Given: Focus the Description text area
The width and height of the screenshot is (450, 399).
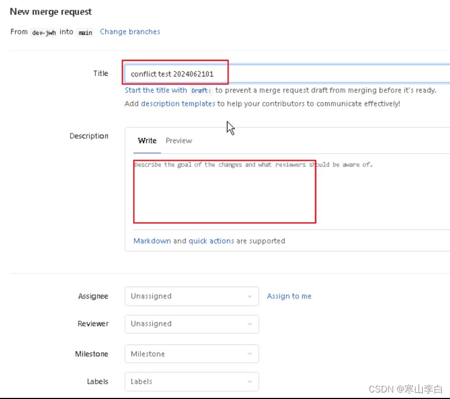Looking at the screenshot, I should click(x=289, y=191).
